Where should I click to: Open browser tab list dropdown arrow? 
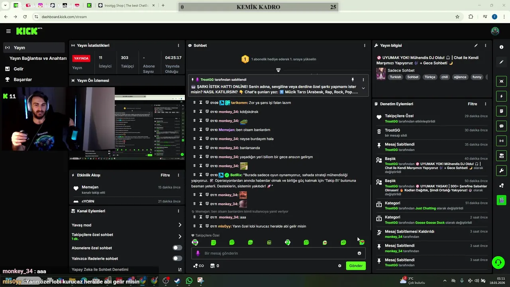pos(5,6)
